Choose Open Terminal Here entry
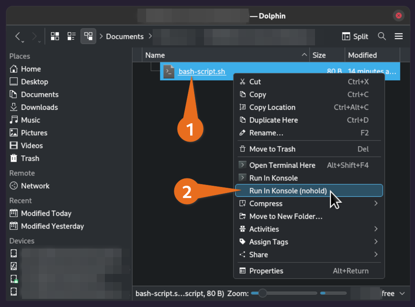The image size is (415, 307). click(308, 165)
